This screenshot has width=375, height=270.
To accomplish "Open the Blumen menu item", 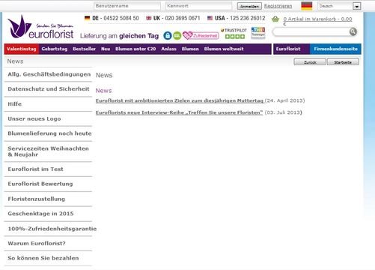I will pyautogui.click(x=190, y=49).
